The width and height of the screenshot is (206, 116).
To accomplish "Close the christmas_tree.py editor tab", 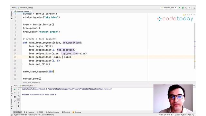I will click(x=30, y=12).
